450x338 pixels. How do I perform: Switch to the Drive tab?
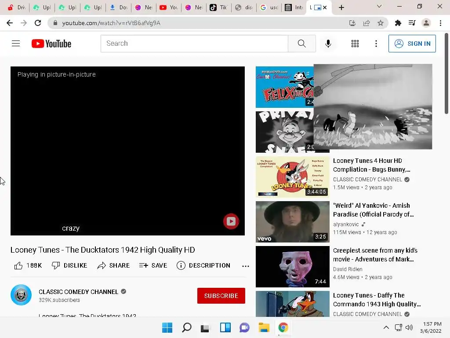click(x=16, y=7)
